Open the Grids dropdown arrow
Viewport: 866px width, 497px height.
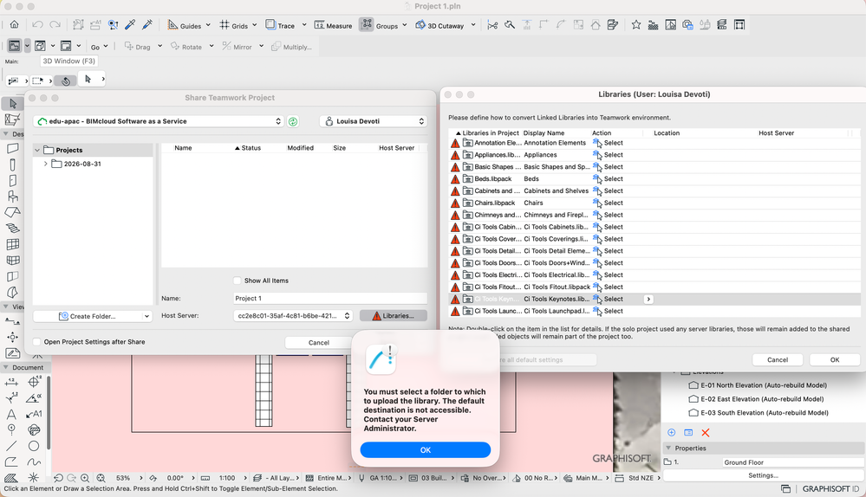pos(255,25)
